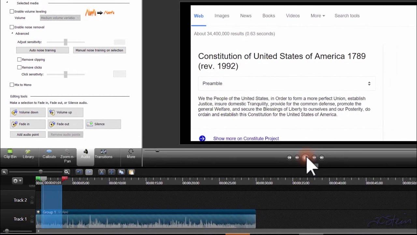417x235 pixels.
Task: Click the Group 1 audio waveform clip
Action: (x=146, y=222)
